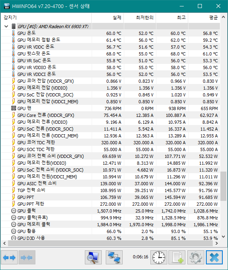This screenshot has width=228, height=270.
Task: Select the GPU Core 전류 (VDDCR_GFX) row
Action: point(111,115)
